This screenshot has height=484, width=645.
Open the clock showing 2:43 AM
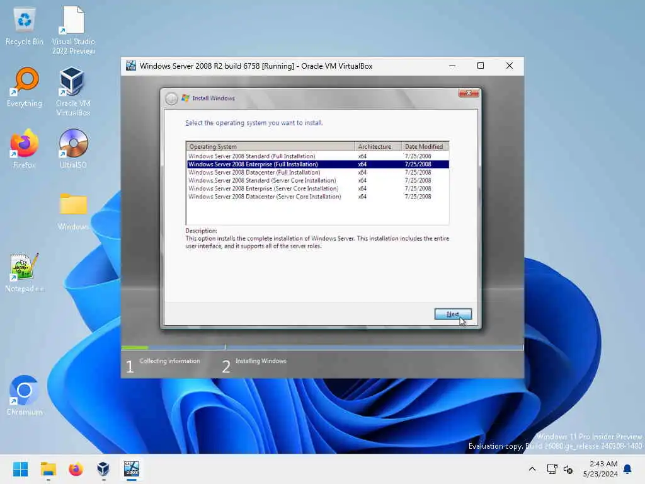(x=600, y=469)
